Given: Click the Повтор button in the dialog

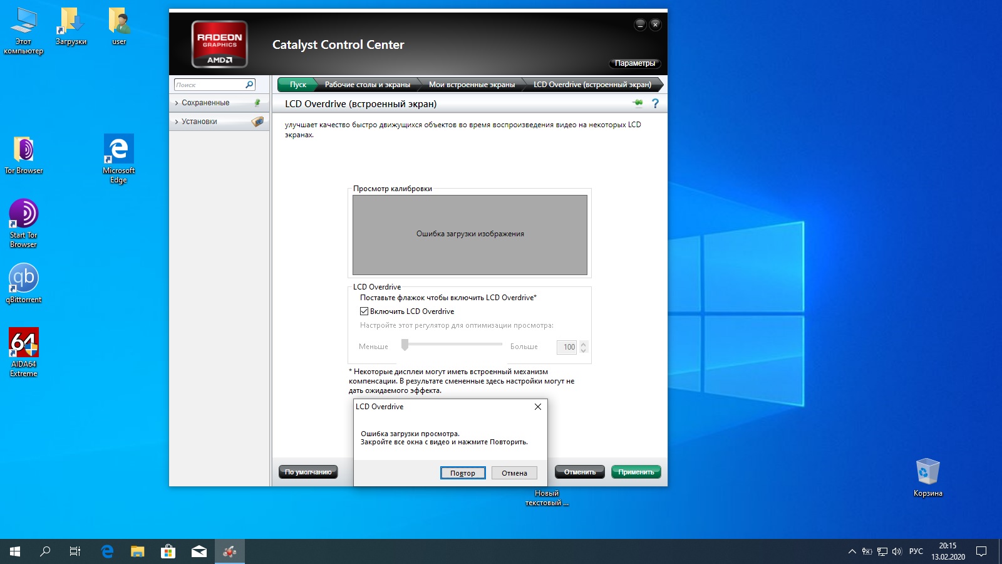Looking at the screenshot, I should pos(463,473).
